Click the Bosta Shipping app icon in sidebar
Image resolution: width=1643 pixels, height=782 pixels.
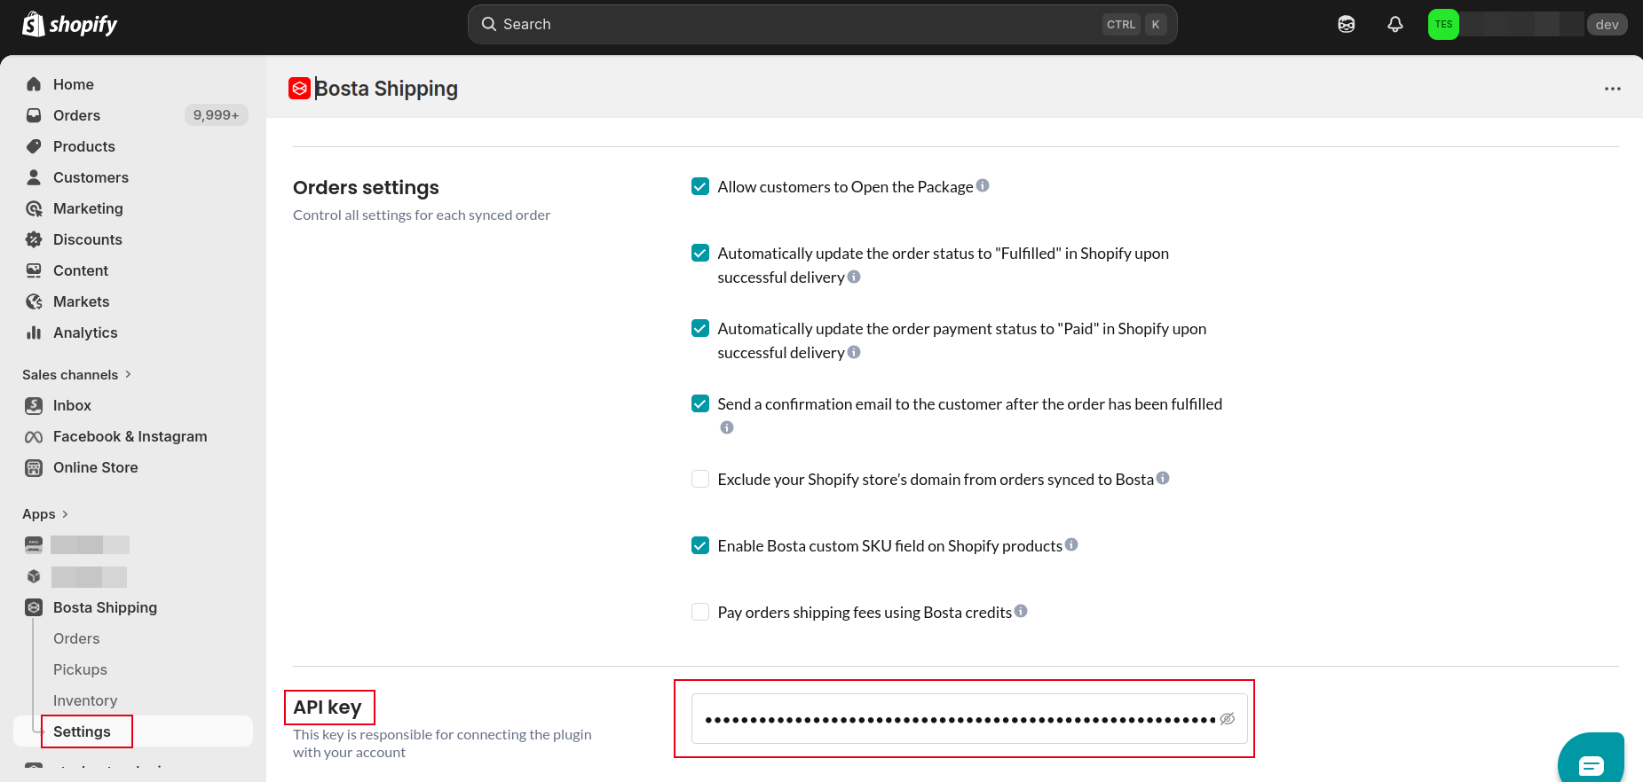(34, 607)
